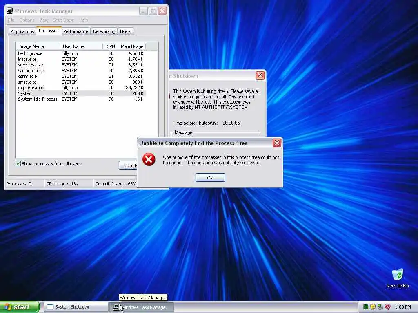Close the Unable to End Process Tree dialog

pos(277,143)
